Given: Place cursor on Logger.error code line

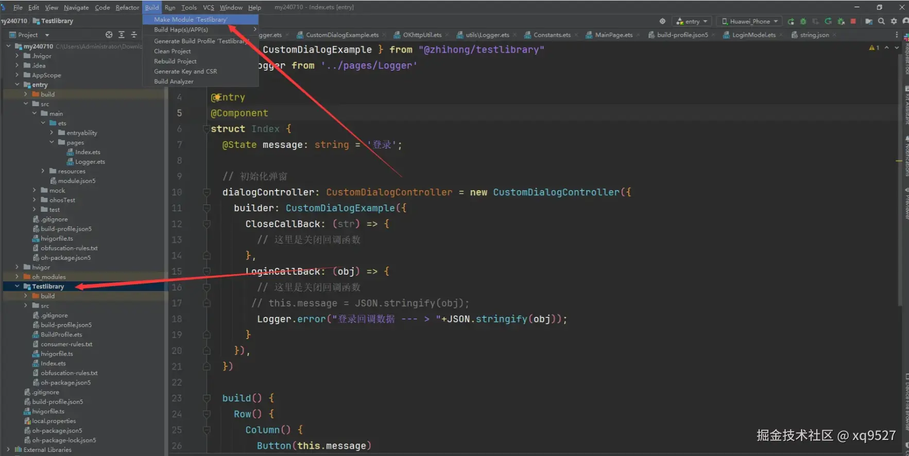Looking at the screenshot, I should (x=412, y=319).
